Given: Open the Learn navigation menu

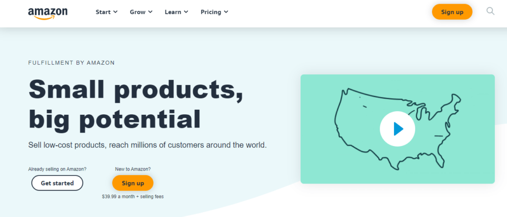Looking at the screenshot, I should pyautogui.click(x=173, y=12).
